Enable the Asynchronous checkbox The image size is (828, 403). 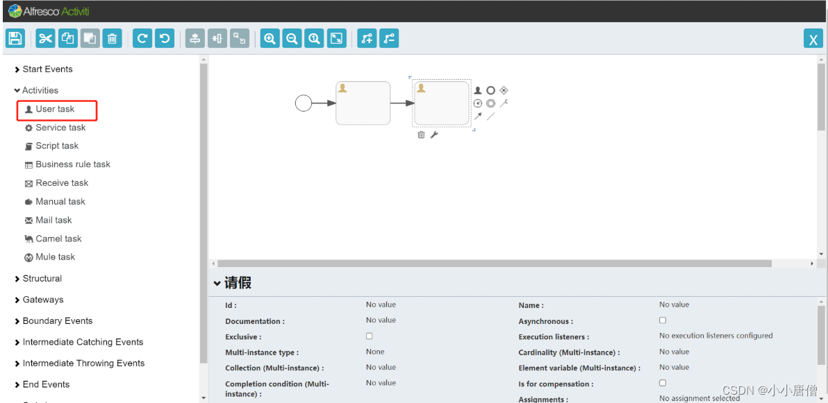662,320
